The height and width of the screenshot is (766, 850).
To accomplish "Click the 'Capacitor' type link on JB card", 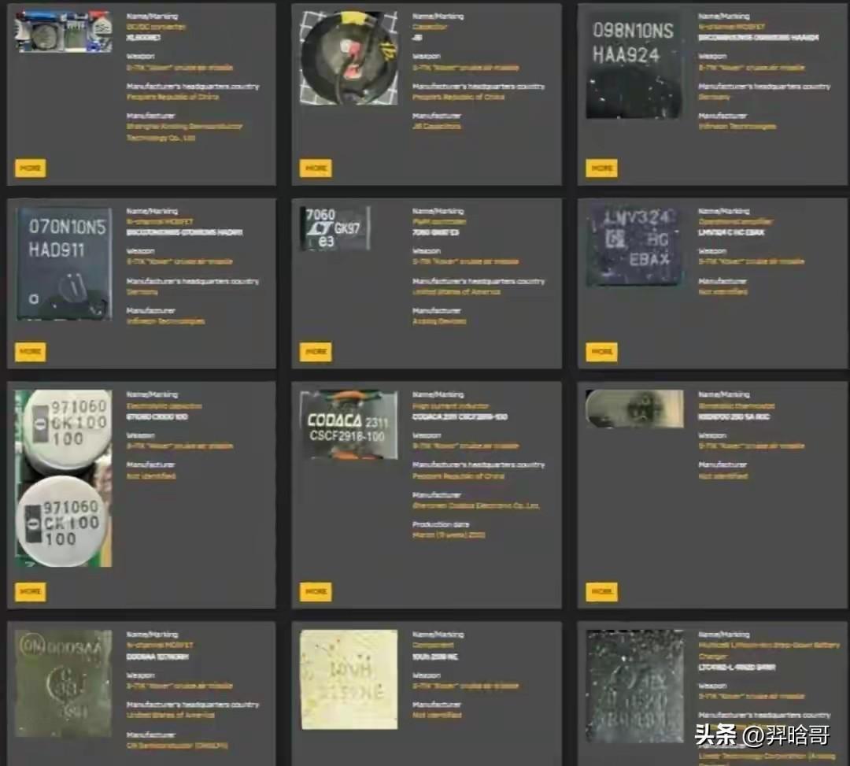I will click(x=430, y=27).
